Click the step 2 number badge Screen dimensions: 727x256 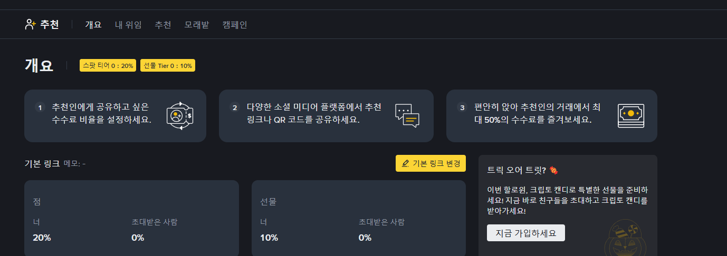coord(235,107)
